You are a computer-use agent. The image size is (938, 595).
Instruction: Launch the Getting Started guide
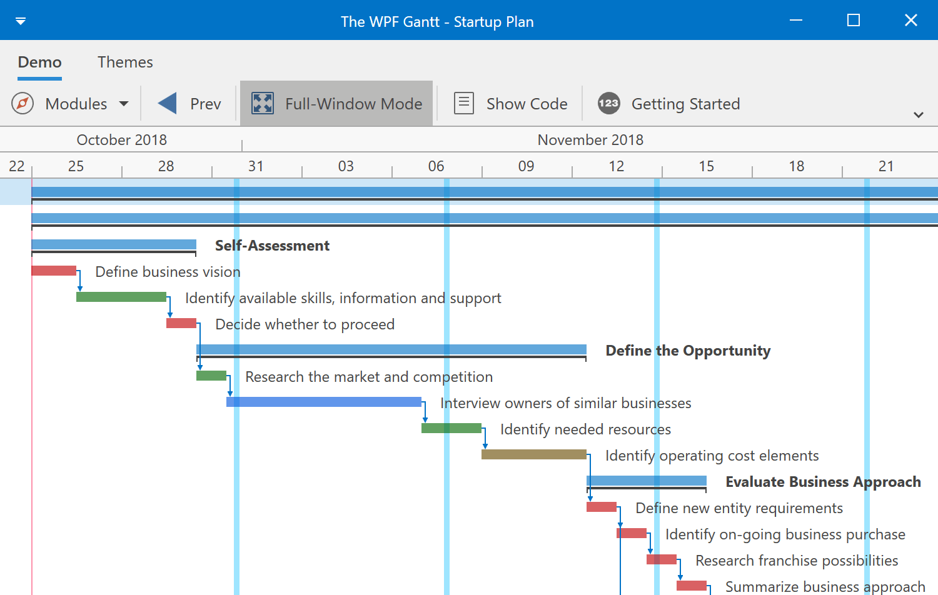pos(668,103)
